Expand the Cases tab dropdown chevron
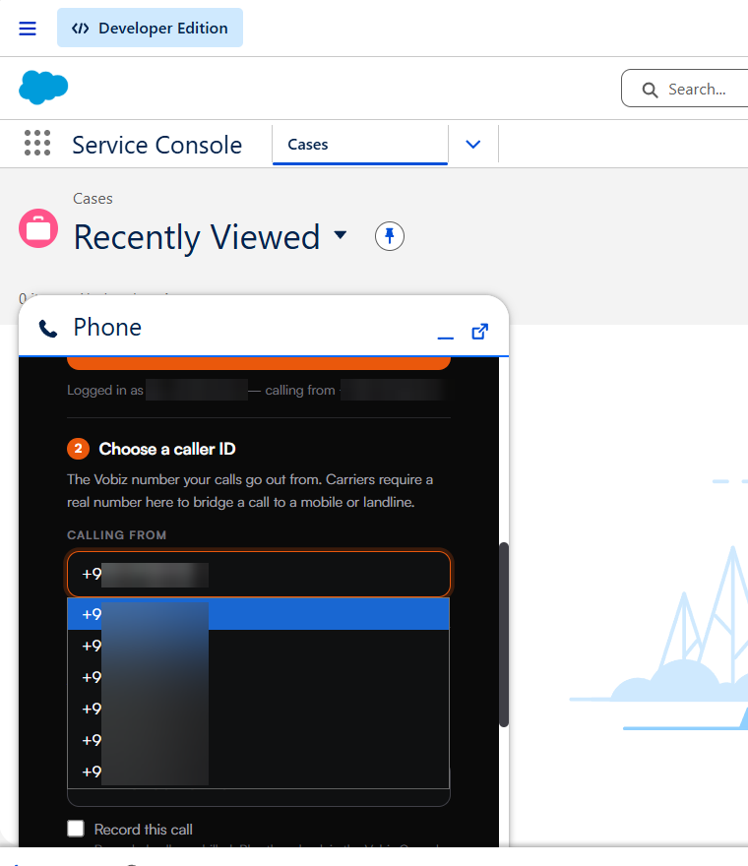 tap(472, 144)
